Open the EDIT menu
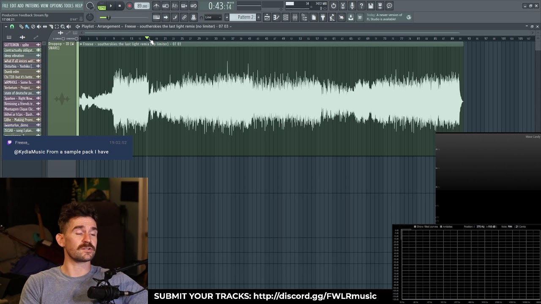541x304 pixels. point(13,6)
